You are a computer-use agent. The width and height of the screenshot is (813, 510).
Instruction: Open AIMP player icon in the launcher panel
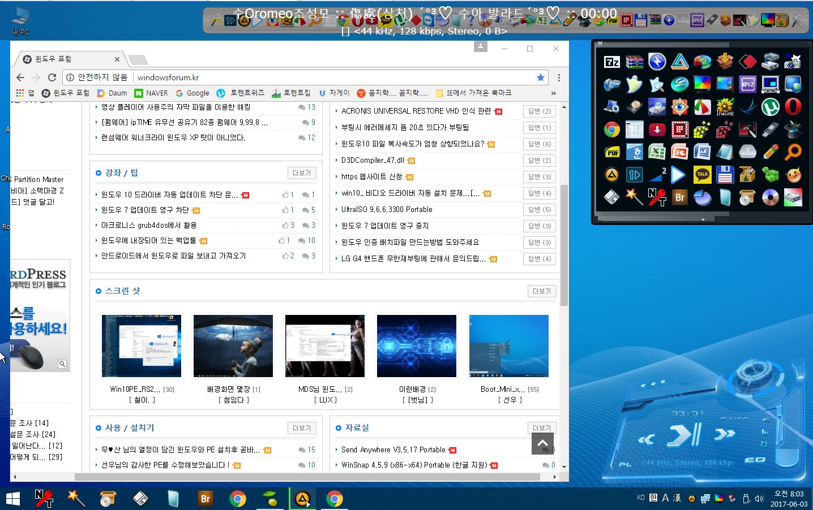[612, 175]
